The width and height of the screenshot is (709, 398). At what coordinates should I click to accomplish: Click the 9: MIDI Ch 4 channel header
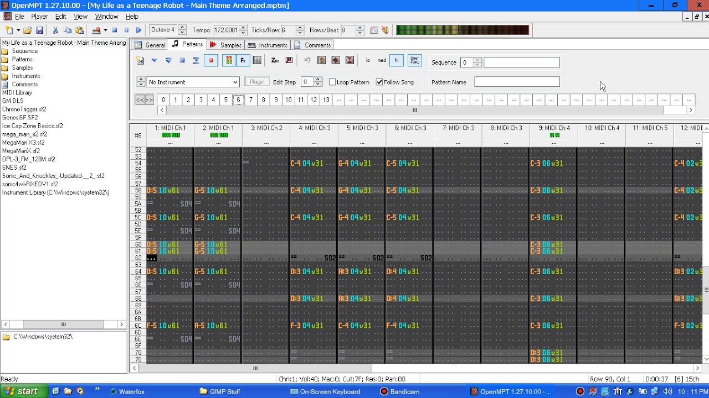click(554, 128)
